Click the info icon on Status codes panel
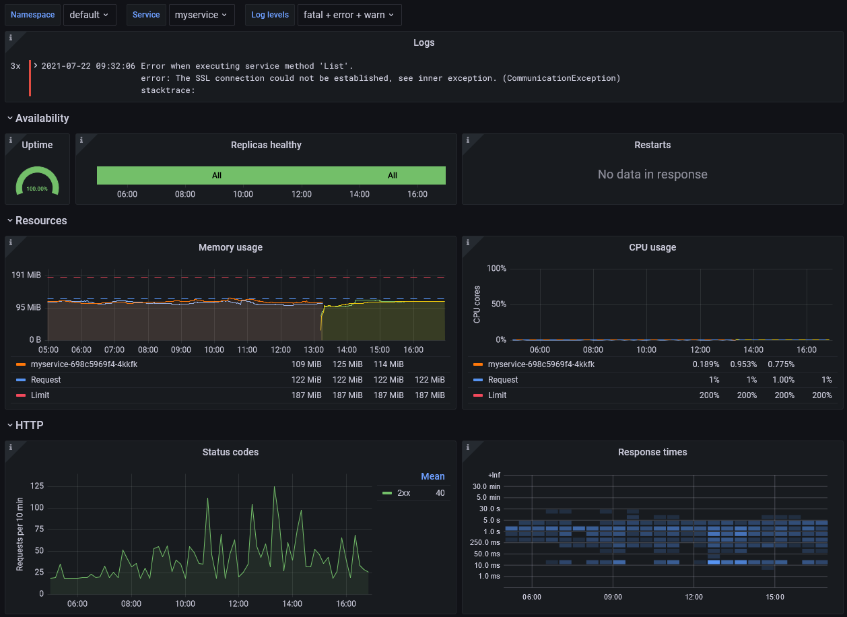 tap(11, 447)
